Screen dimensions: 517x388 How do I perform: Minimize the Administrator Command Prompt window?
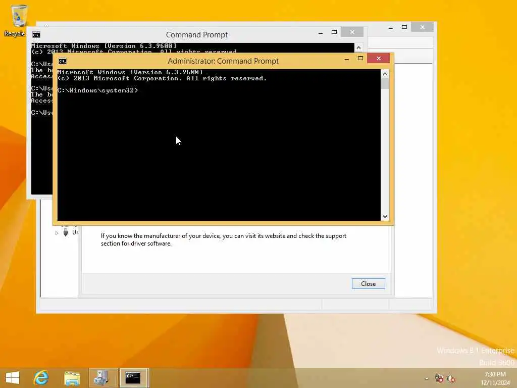click(x=346, y=59)
